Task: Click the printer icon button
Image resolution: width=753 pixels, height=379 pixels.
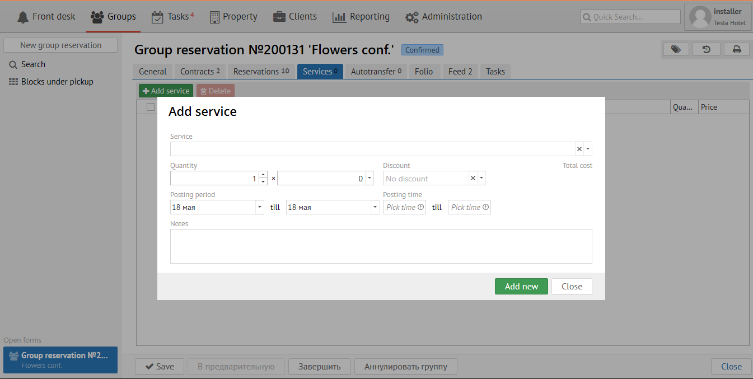Action: [737, 50]
